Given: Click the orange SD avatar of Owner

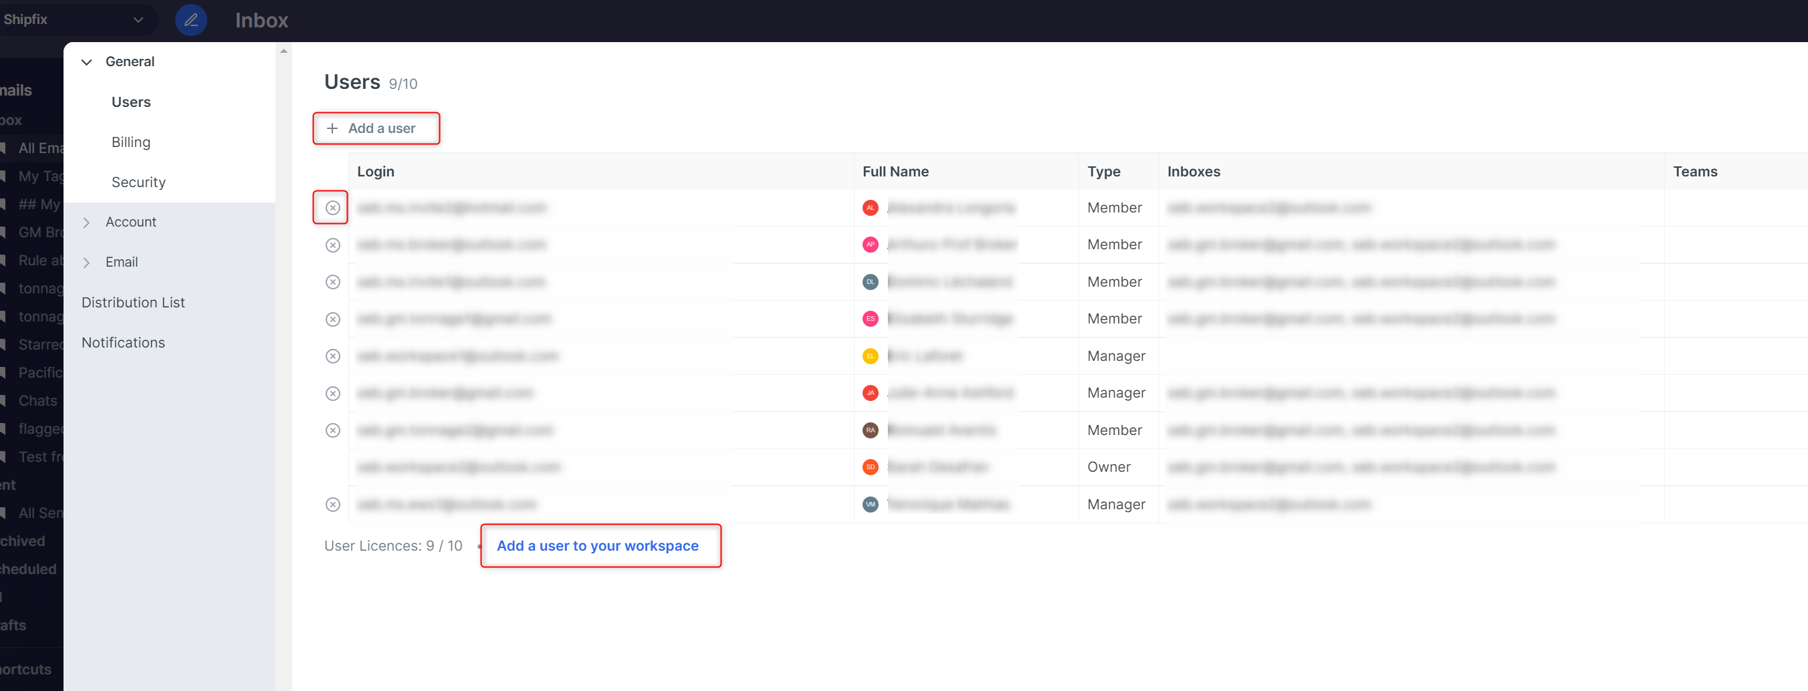Looking at the screenshot, I should [x=870, y=467].
